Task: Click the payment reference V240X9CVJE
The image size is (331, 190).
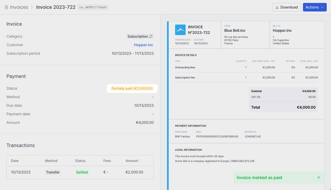Action: click(x=253, y=137)
